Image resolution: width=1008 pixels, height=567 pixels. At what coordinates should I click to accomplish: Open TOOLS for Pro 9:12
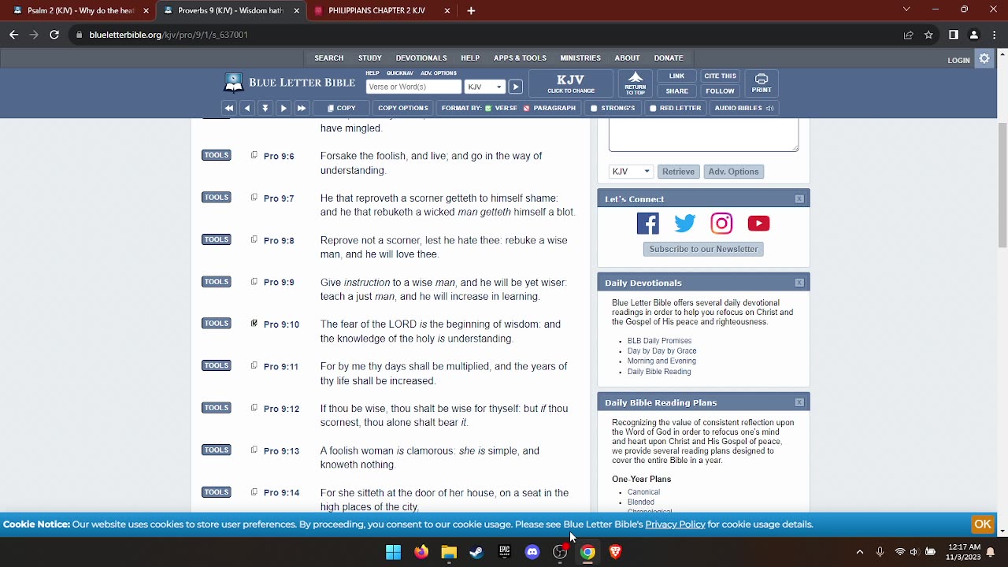click(217, 408)
